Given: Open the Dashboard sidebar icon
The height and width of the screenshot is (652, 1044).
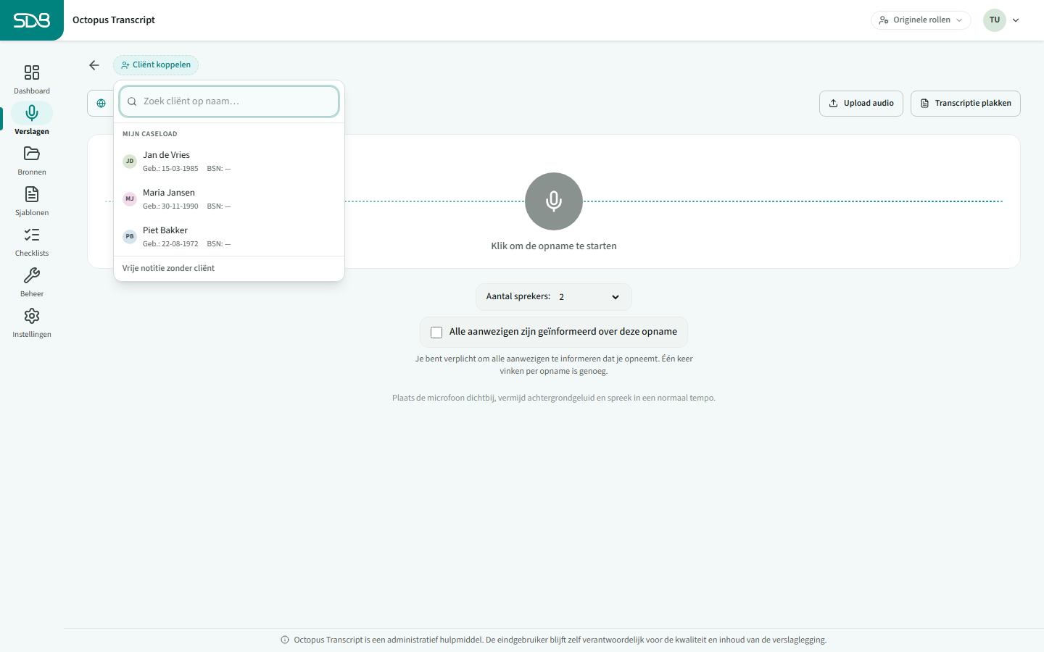Looking at the screenshot, I should point(32,72).
